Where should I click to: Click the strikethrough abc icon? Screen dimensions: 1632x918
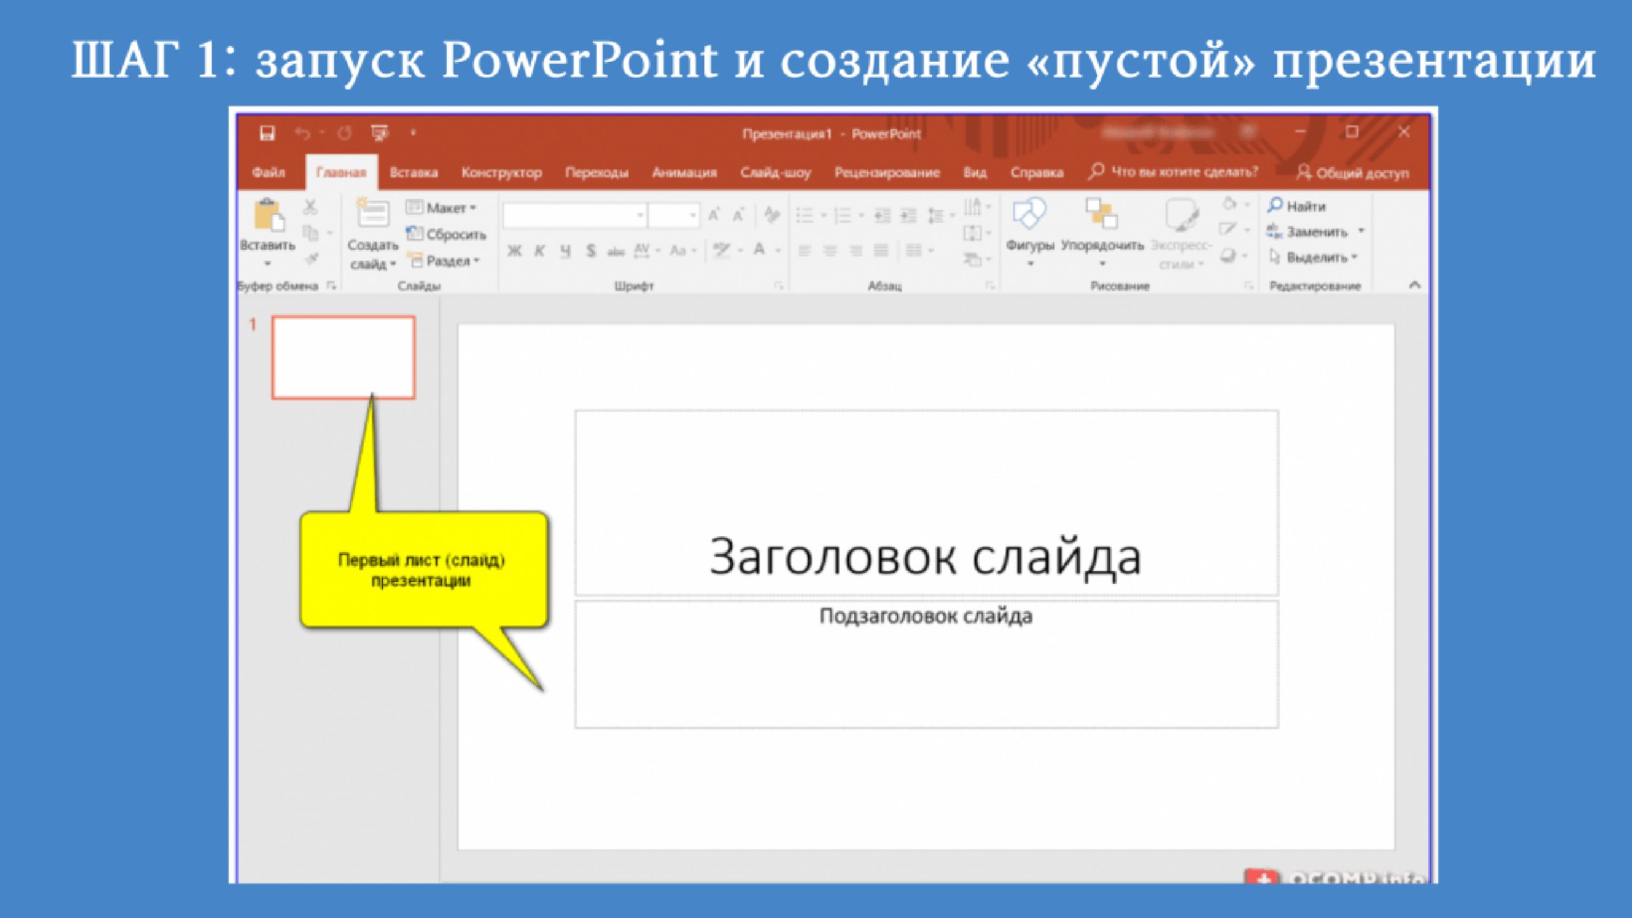616,251
